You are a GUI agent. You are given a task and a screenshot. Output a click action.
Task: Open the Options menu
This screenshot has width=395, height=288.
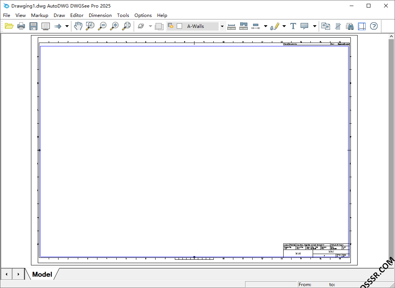[x=143, y=15]
